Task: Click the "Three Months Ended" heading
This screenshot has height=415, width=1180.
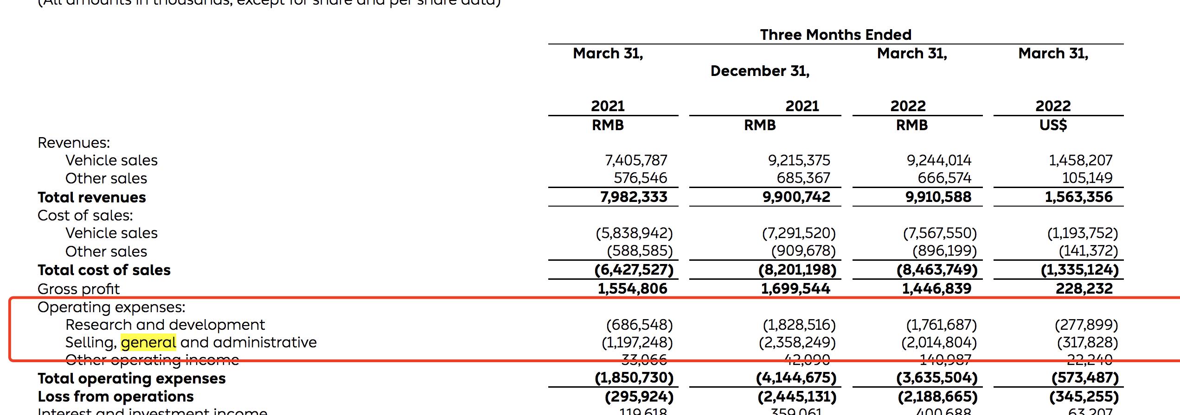Action: 835,35
